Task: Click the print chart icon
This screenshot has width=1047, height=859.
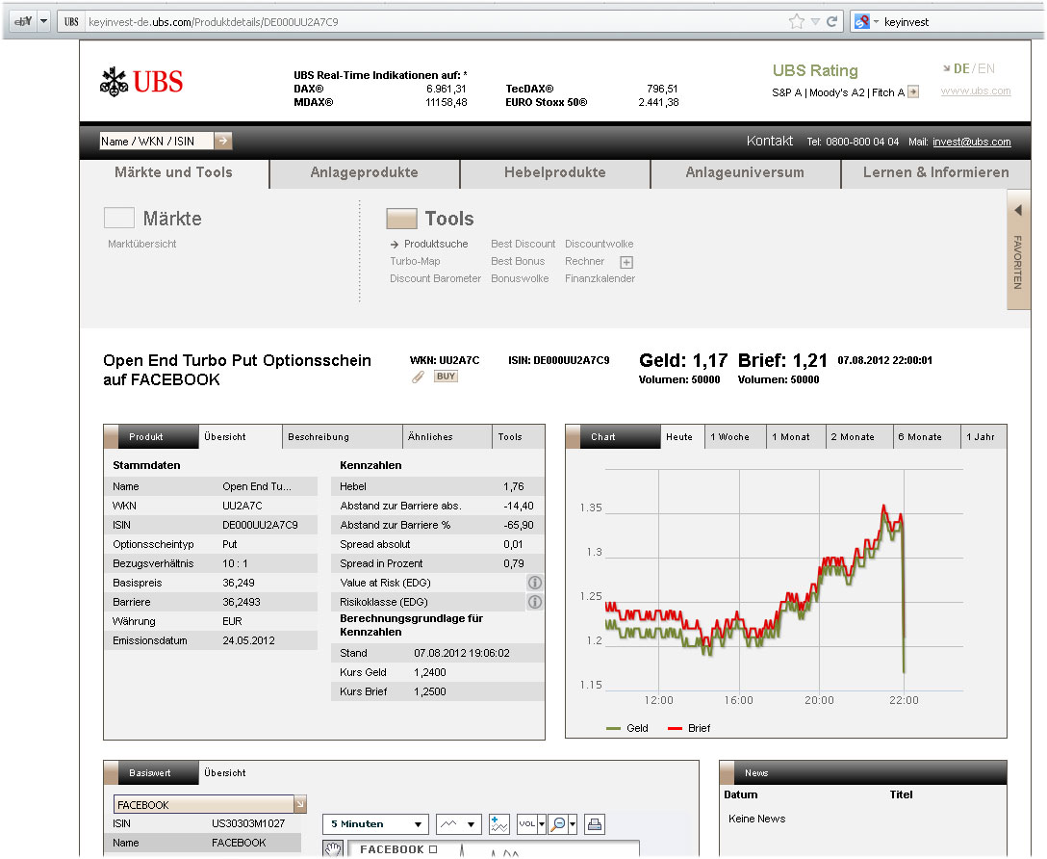Action: 595,824
